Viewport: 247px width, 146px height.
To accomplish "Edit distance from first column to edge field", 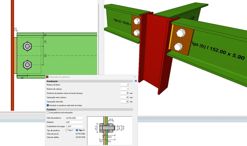I will click(125, 93).
